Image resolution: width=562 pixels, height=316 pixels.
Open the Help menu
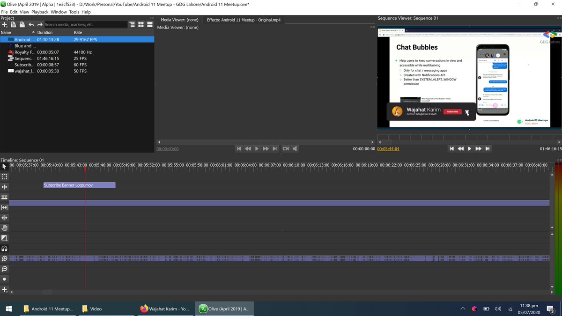pos(86,12)
